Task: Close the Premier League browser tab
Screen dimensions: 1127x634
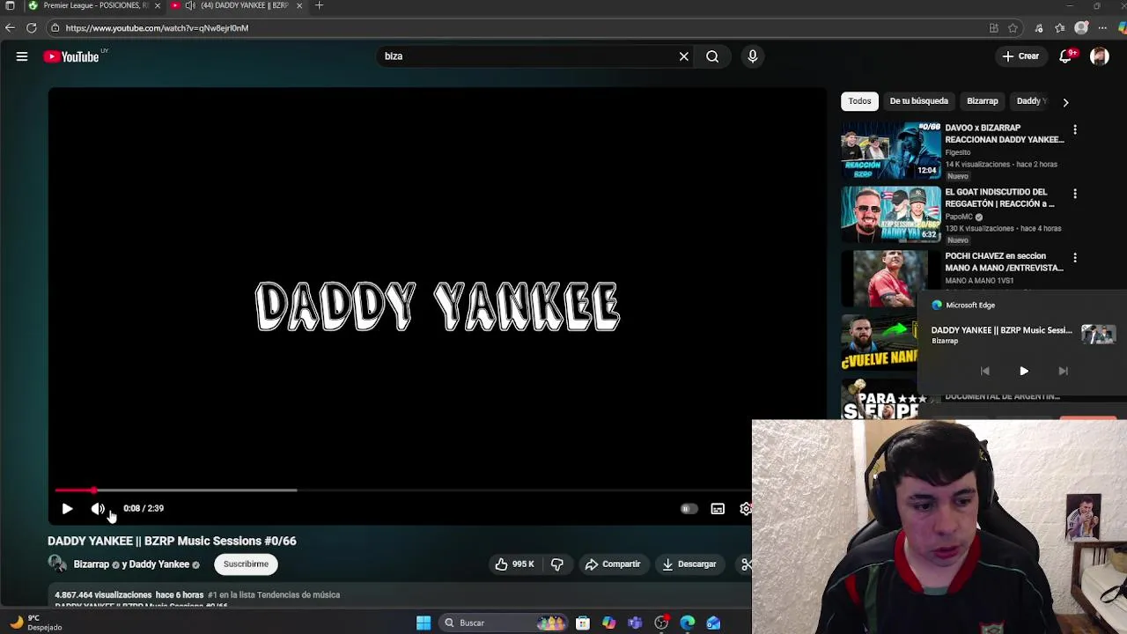Action: (158, 5)
